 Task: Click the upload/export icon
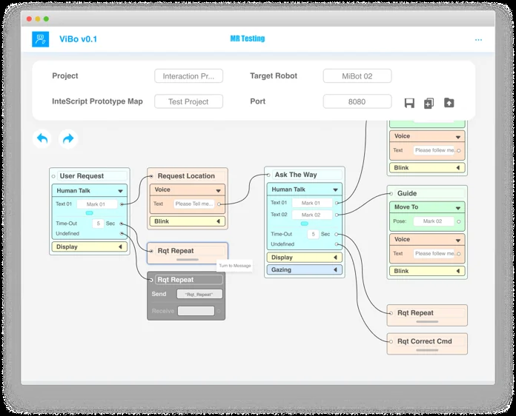coord(449,103)
